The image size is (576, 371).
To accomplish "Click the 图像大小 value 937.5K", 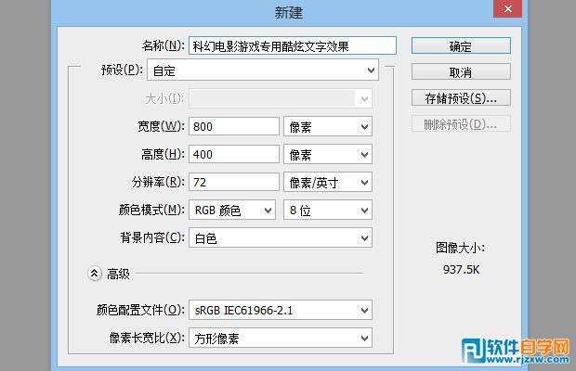I will [x=461, y=270].
